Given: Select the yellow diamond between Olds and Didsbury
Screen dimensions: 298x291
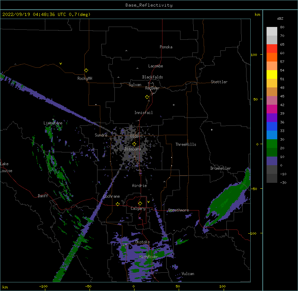Looking at the screenshot, I should pos(134,144).
